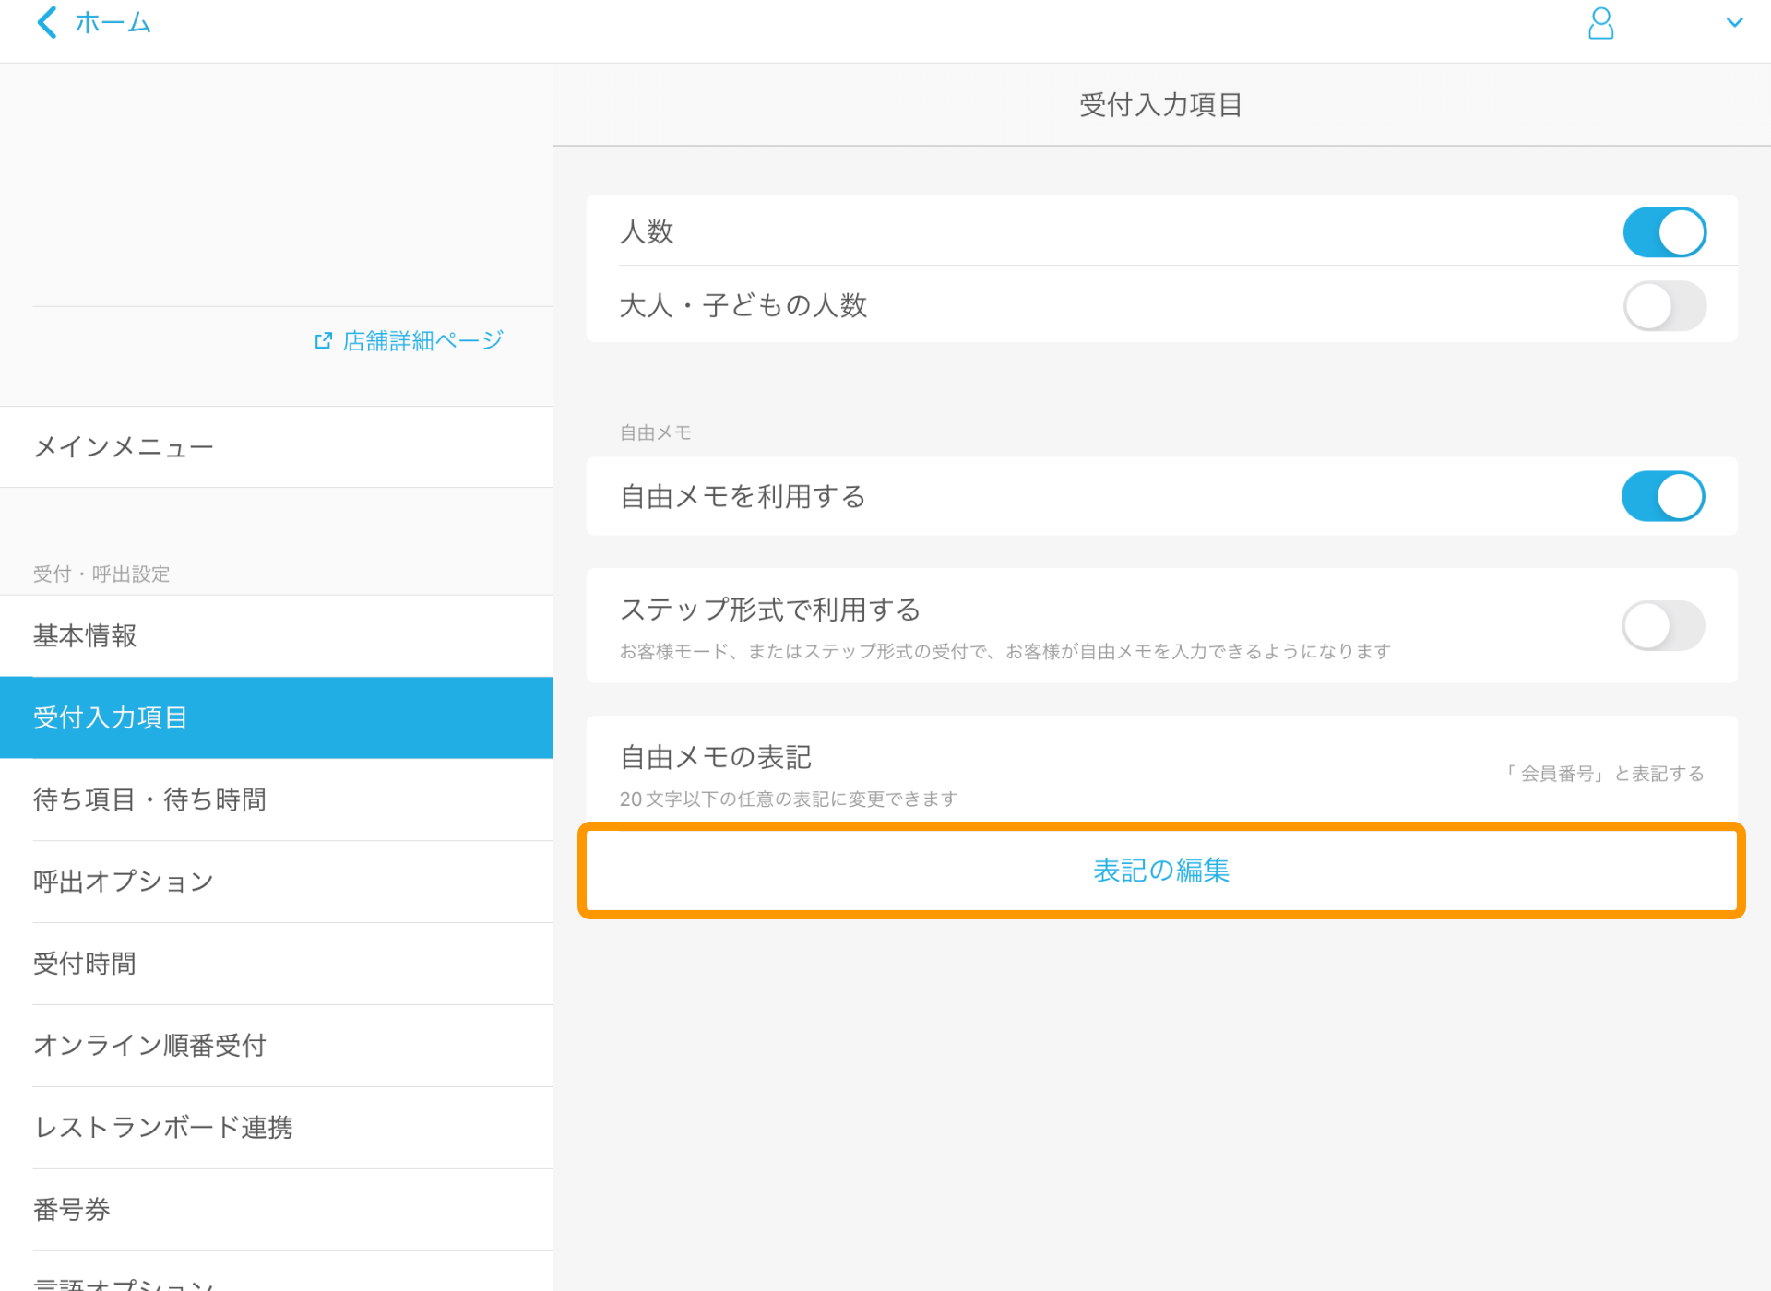Click the 受付・呼出設定 section header
This screenshot has height=1291, width=1771.
(x=101, y=574)
